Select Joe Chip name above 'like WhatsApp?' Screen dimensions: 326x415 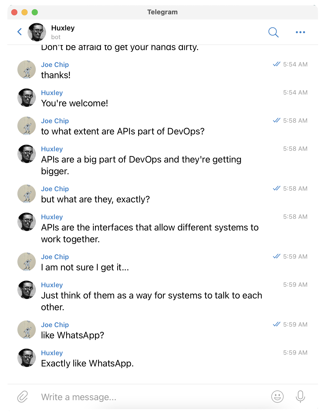tap(55, 325)
